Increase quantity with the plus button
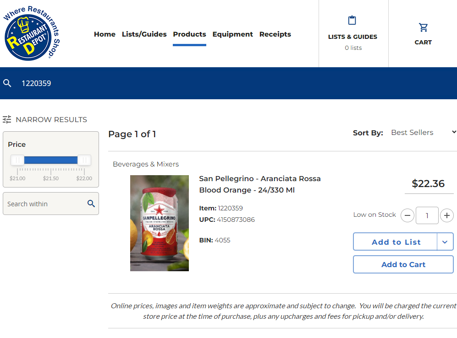 click(x=447, y=215)
